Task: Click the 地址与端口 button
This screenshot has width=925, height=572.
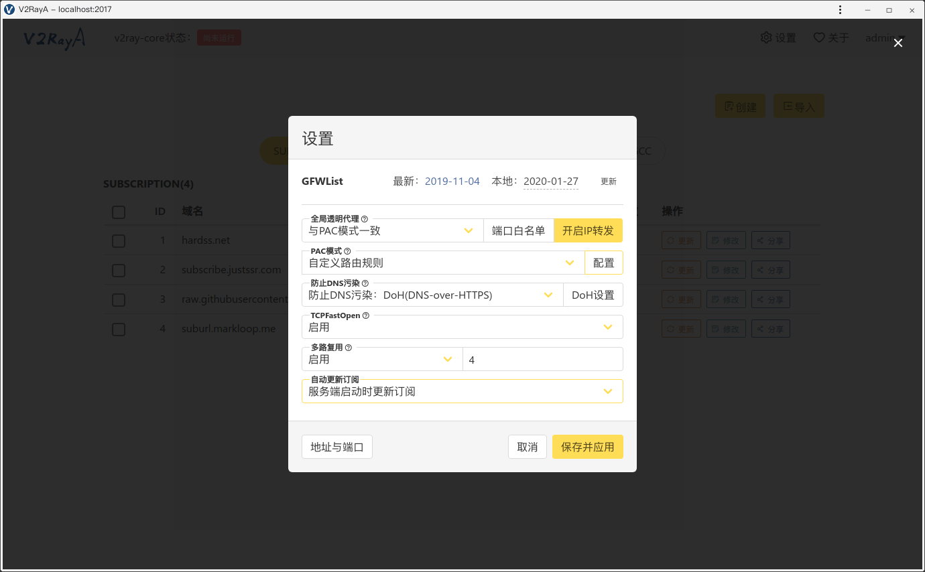Action: (x=337, y=447)
